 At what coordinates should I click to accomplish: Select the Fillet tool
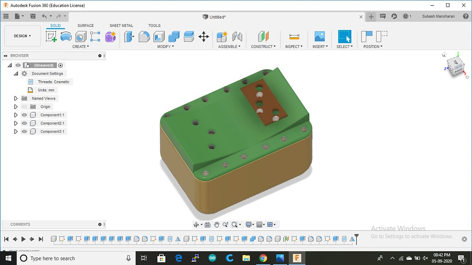coord(144,37)
